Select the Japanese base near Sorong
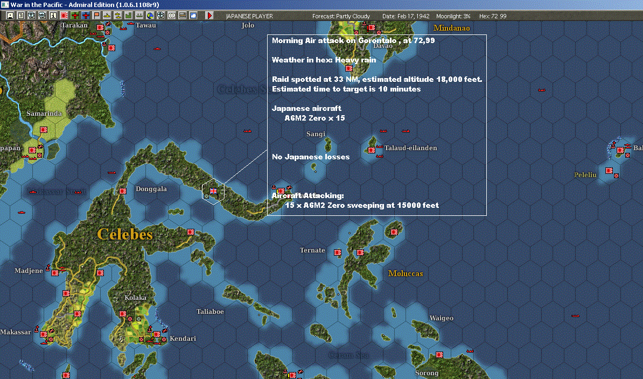This screenshot has width=643, height=379. pyautogui.click(x=439, y=355)
